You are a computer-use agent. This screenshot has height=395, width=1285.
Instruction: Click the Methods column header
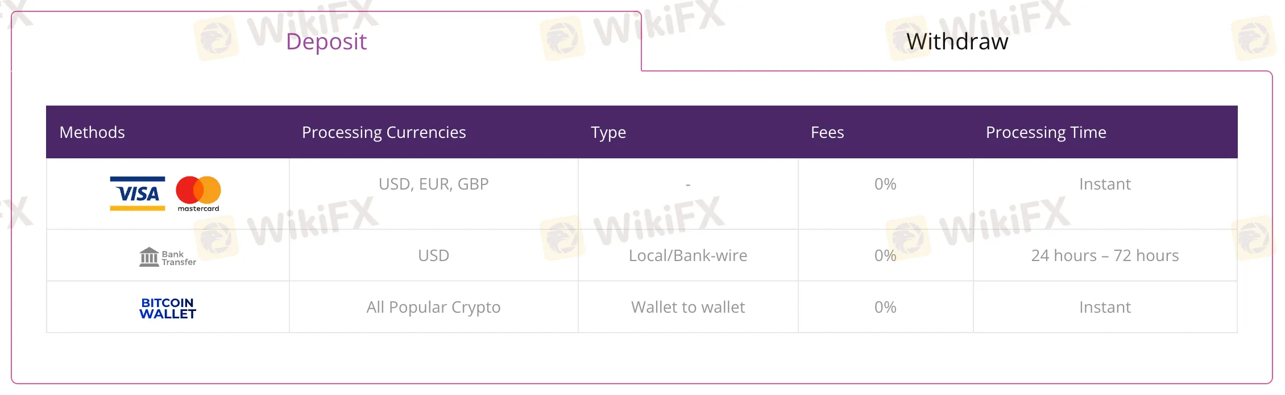coord(92,132)
